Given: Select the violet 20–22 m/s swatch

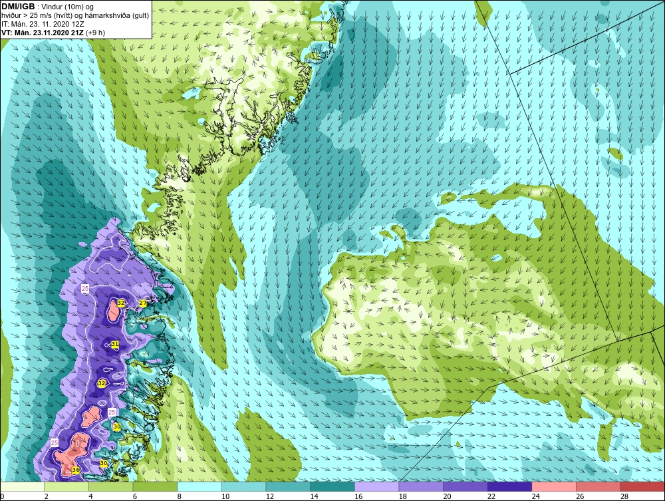Looking at the screenshot, I should pos(465,486).
